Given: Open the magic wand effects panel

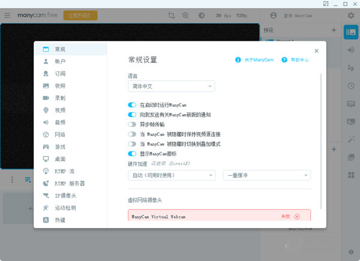Looking at the screenshot, I should pyautogui.click(x=351, y=139).
